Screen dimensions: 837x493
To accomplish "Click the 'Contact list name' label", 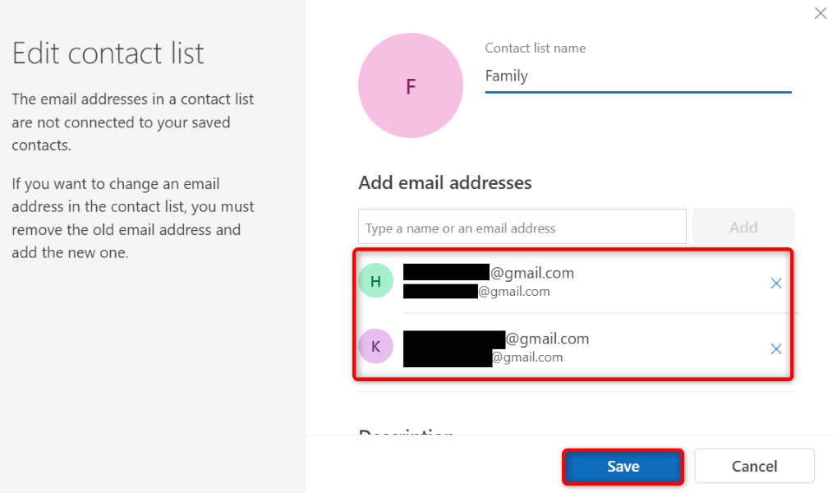I will pos(535,48).
